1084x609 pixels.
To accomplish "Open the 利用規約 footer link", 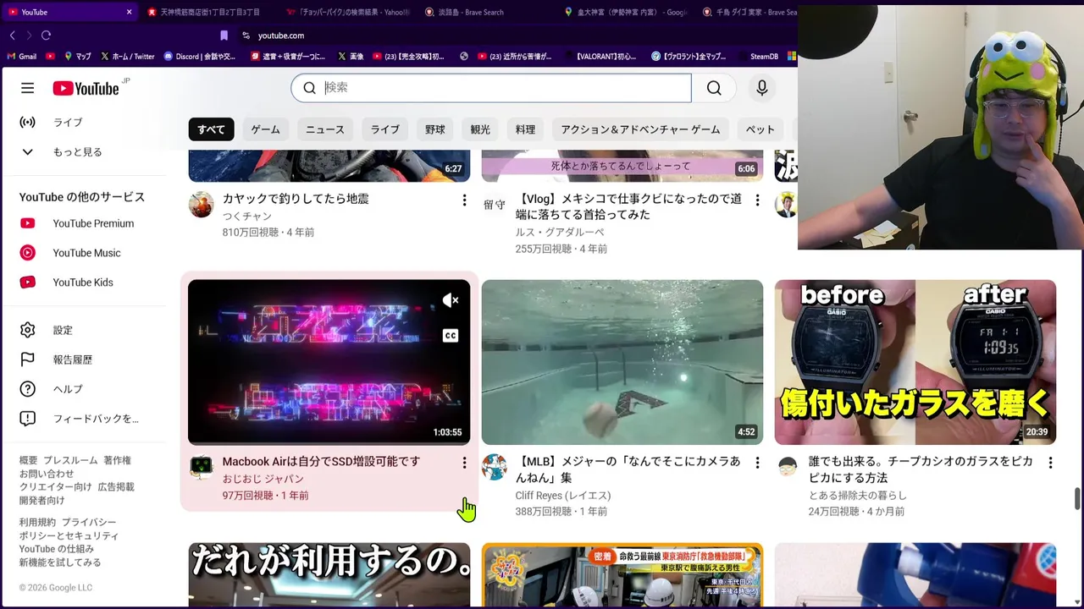I will click(37, 522).
